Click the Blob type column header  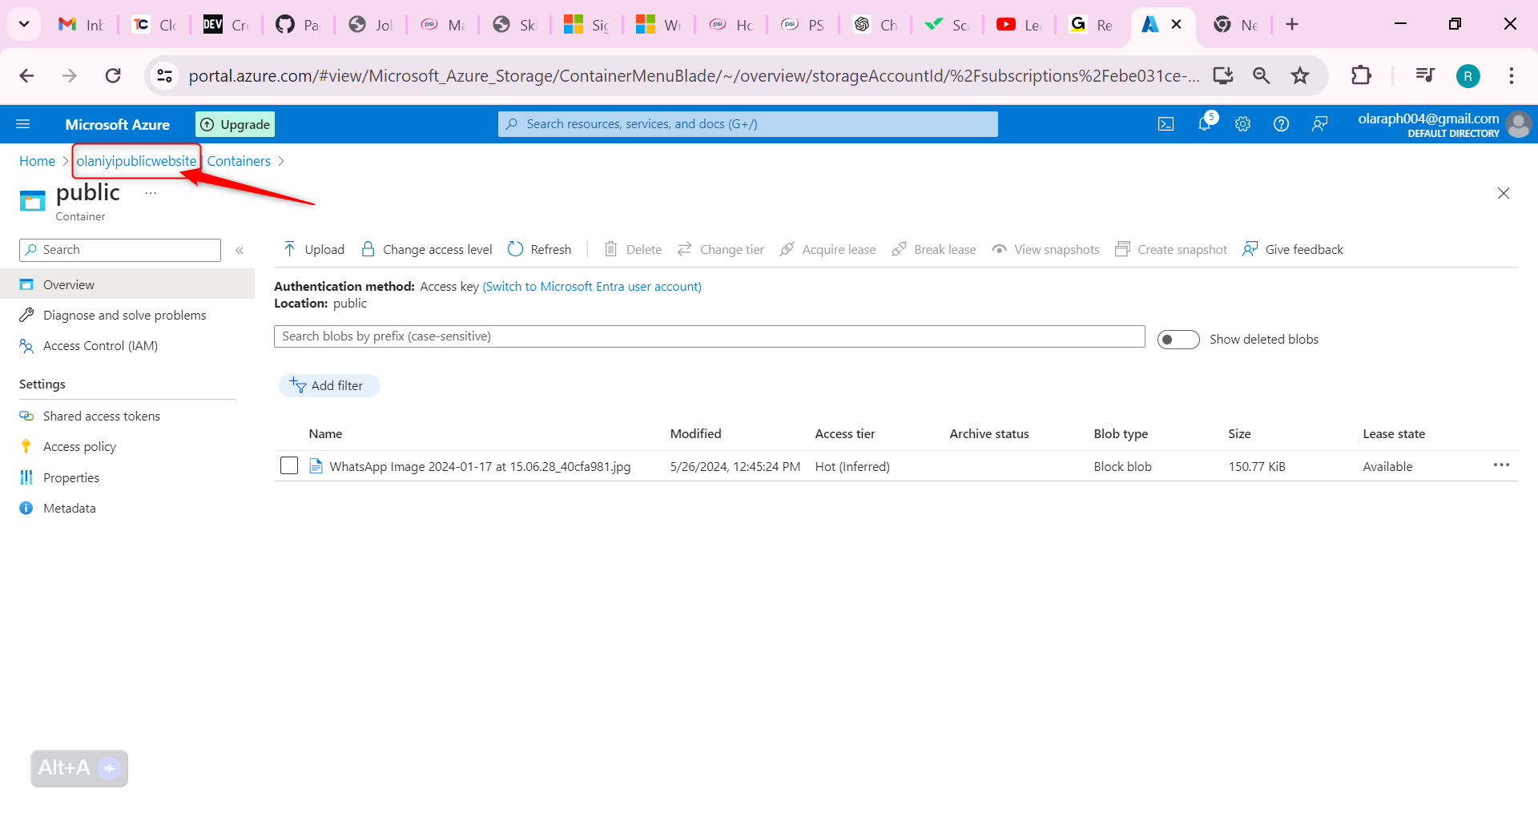(1121, 433)
